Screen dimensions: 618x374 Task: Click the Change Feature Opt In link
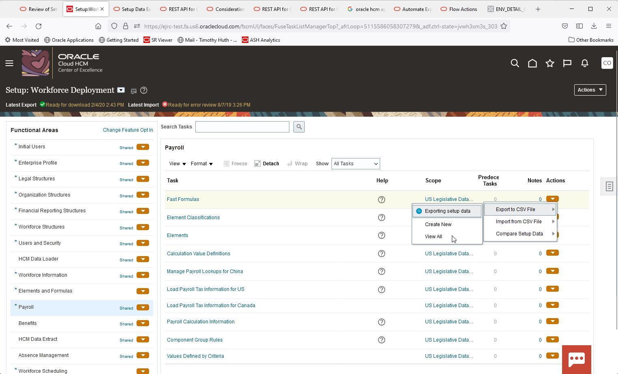(128, 130)
